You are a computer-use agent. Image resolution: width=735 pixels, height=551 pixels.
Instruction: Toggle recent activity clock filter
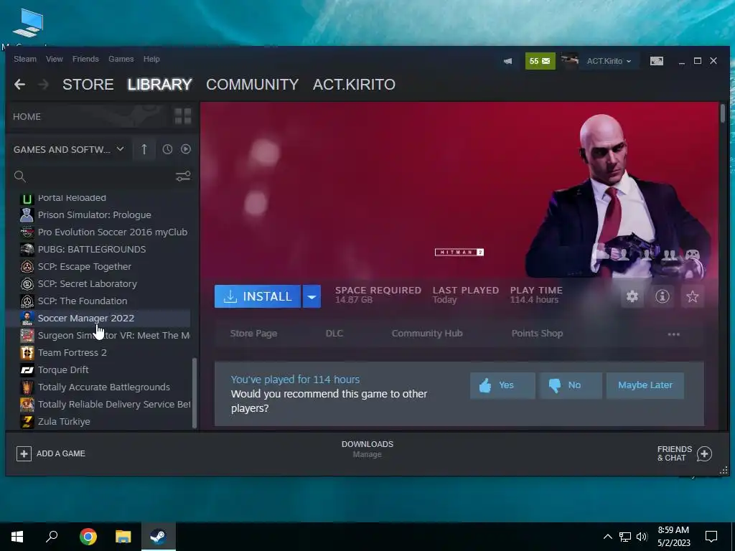click(167, 149)
